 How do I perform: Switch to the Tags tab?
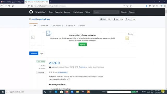coord(41,53)
